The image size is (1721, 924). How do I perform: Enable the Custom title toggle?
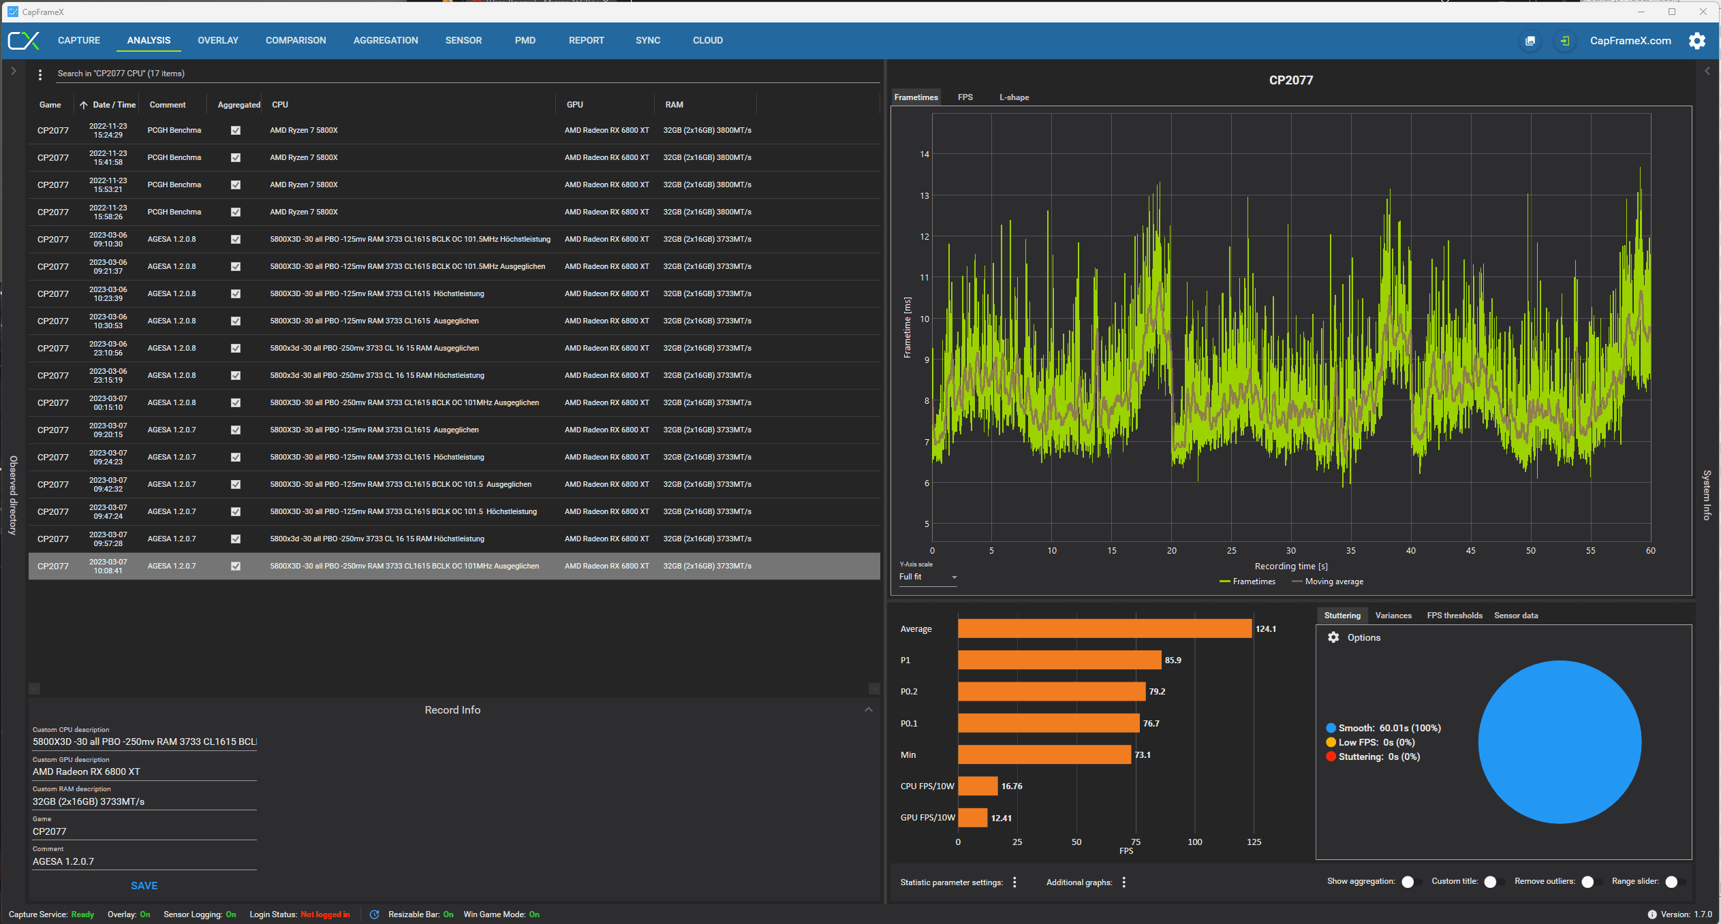(x=1493, y=882)
